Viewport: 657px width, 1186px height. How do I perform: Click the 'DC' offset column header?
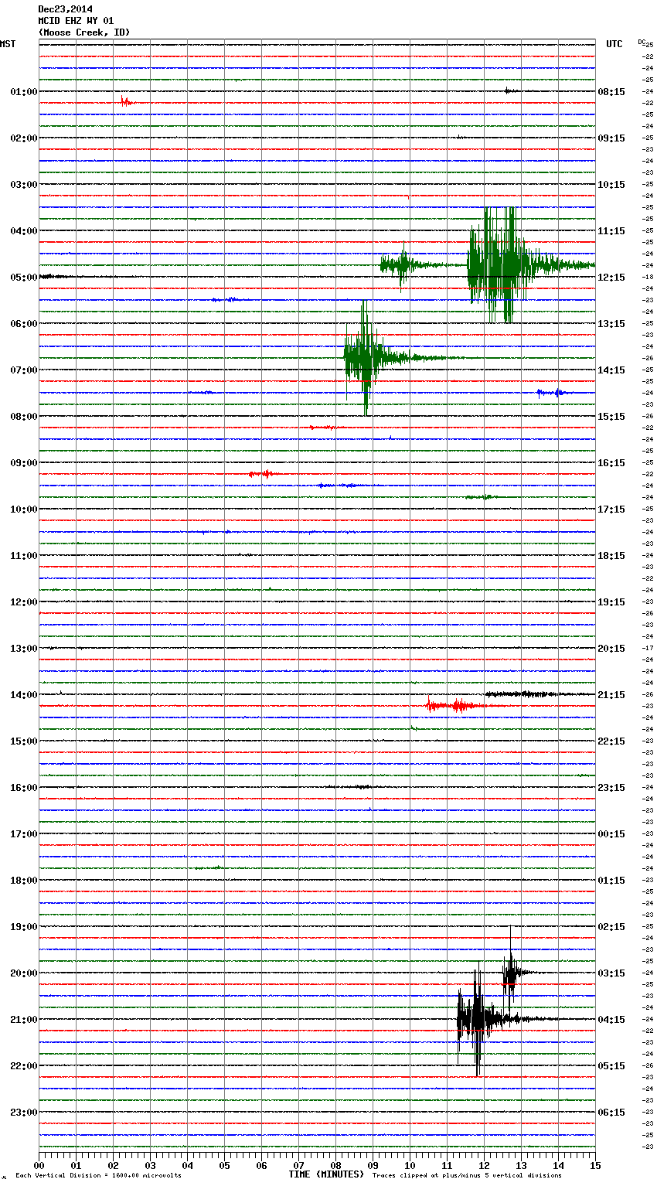pos(642,42)
